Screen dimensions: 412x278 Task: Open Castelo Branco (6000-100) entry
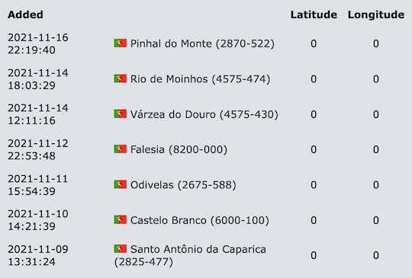200,220
